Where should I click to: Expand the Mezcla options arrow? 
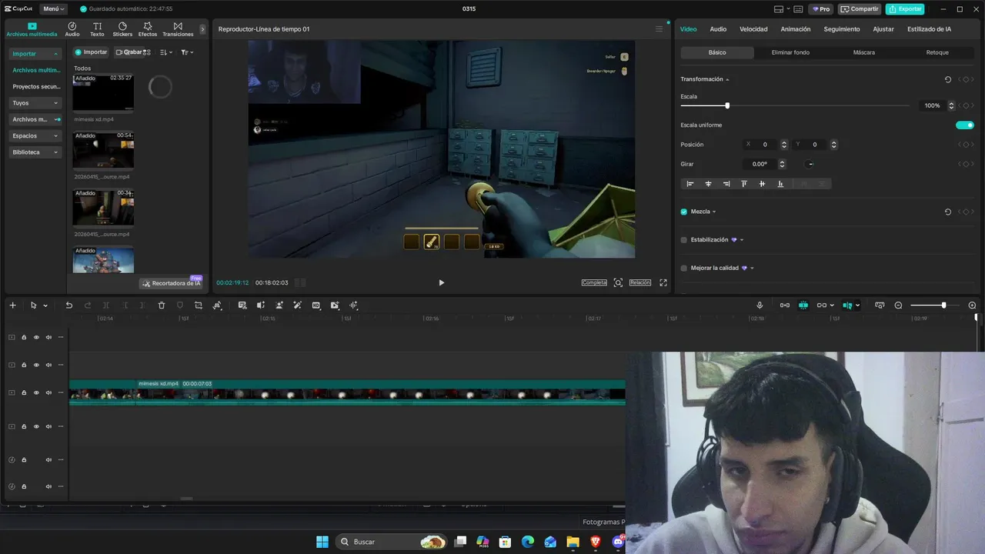tap(714, 212)
